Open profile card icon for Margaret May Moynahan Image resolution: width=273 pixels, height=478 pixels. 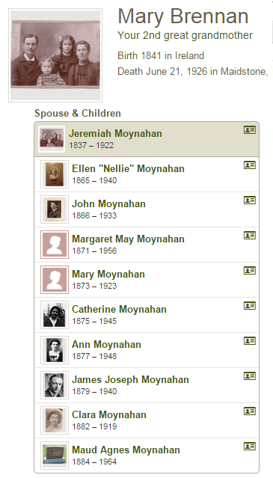250,236
